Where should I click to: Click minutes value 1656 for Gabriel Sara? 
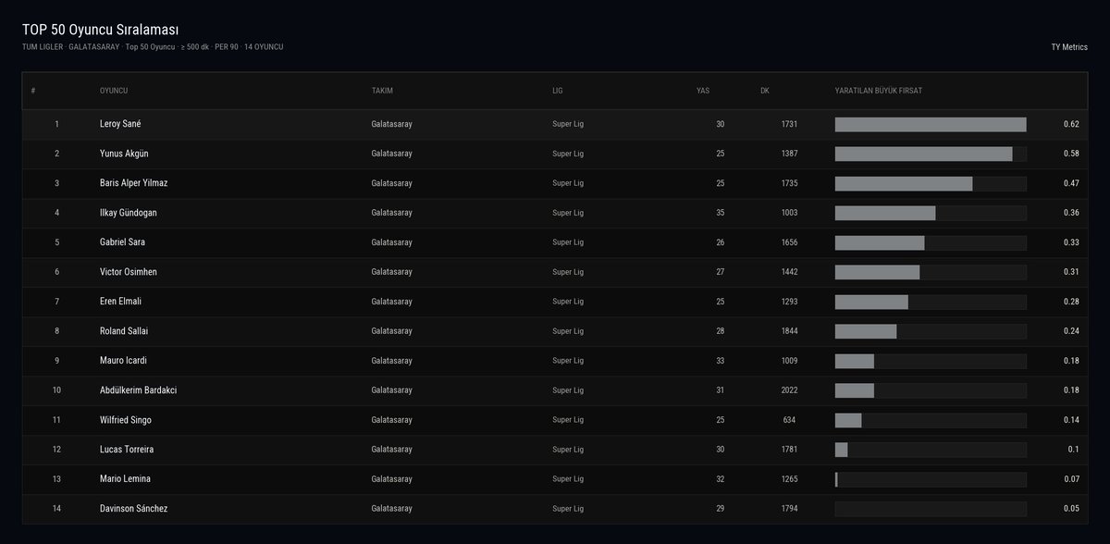coord(789,242)
